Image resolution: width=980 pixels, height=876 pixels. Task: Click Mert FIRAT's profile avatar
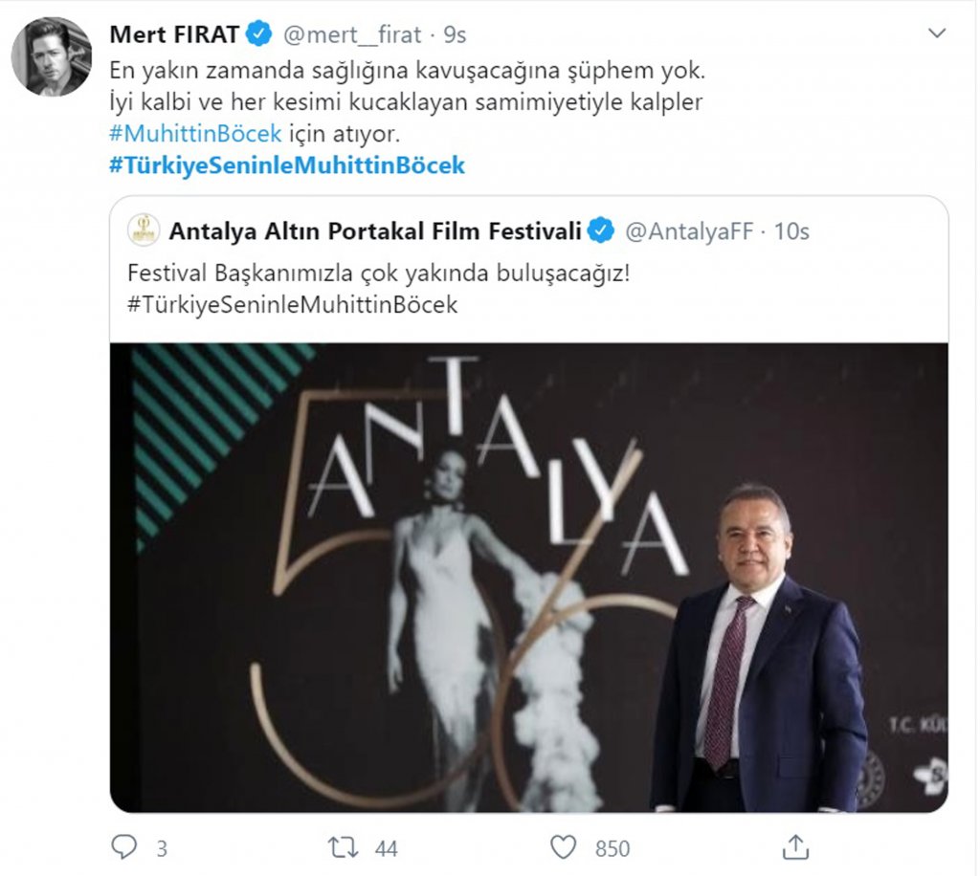point(52,56)
